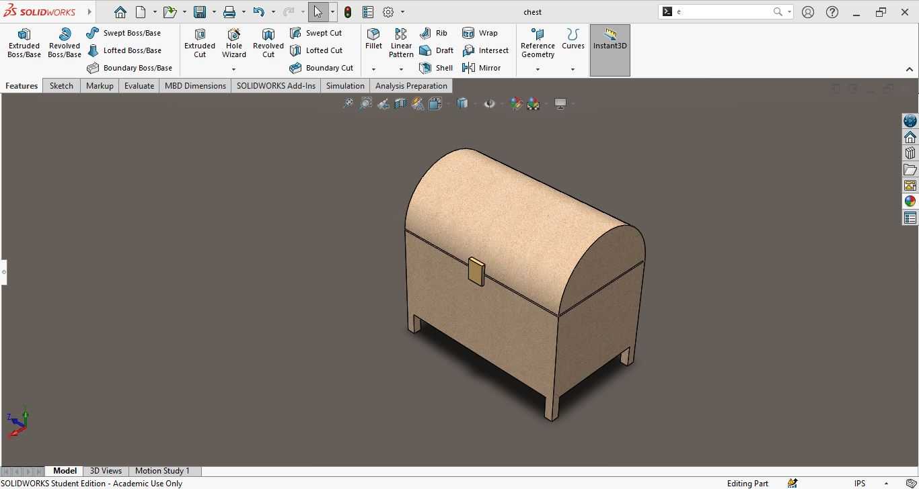This screenshot has width=919, height=489.
Task: Expand the SOLIDWORKS main menu arrow
Action: (x=89, y=12)
